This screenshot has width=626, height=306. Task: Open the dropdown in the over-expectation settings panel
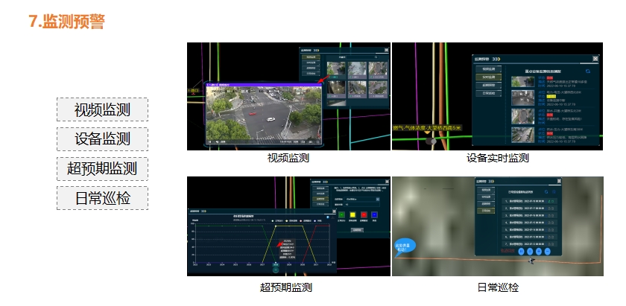[x=378, y=199]
